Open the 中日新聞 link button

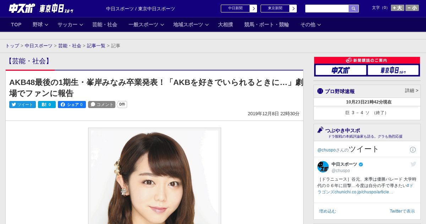pyautogui.click(x=235, y=9)
